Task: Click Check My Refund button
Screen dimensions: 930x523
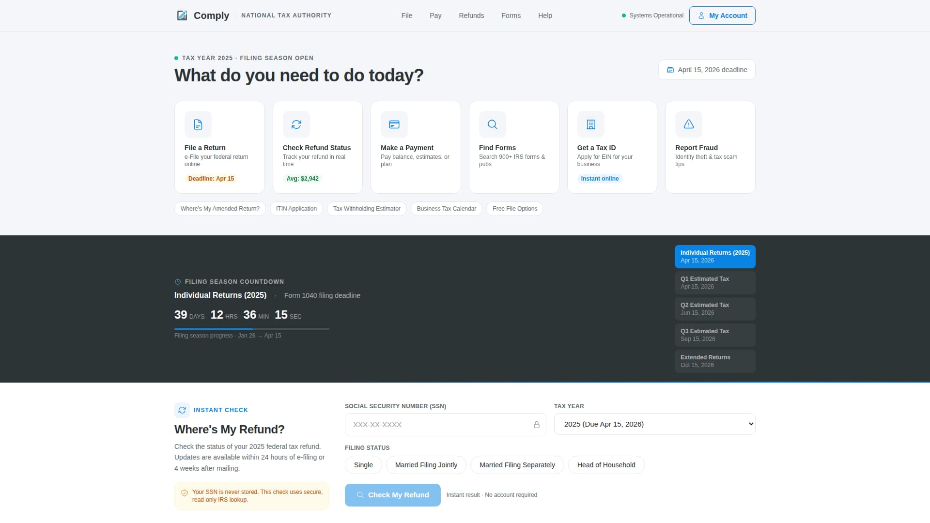Action: tap(393, 495)
